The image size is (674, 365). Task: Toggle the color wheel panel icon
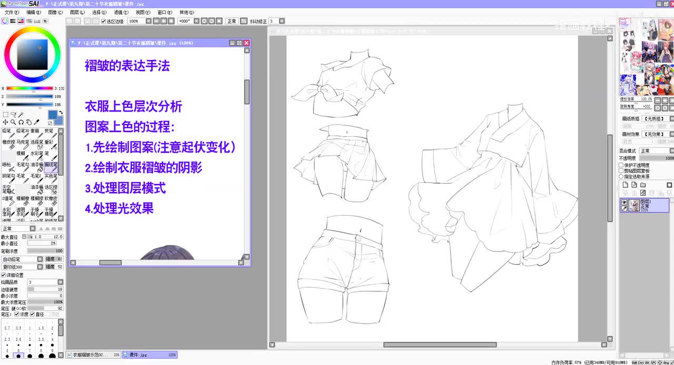[5, 21]
